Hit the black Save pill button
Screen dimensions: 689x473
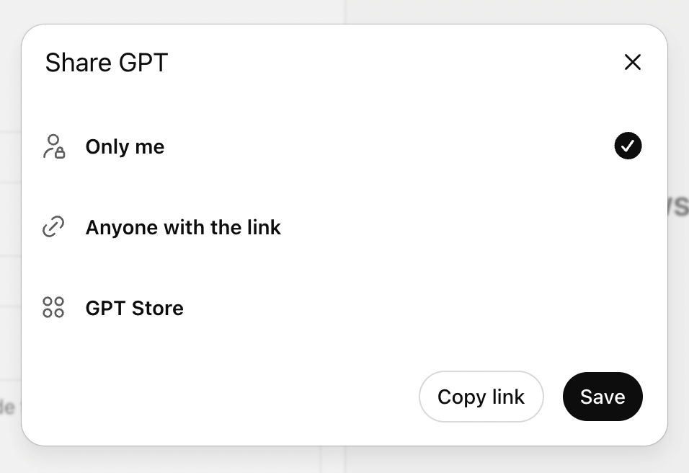pyautogui.click(x=603, y=397)
